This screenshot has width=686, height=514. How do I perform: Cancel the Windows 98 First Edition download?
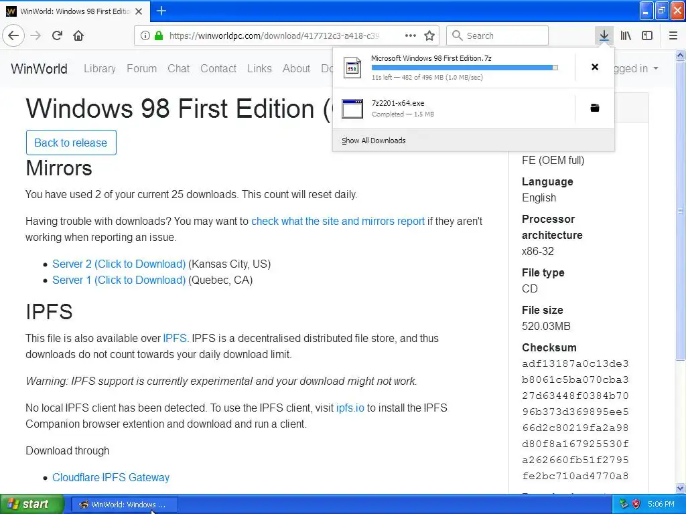[x=595, y=67]
